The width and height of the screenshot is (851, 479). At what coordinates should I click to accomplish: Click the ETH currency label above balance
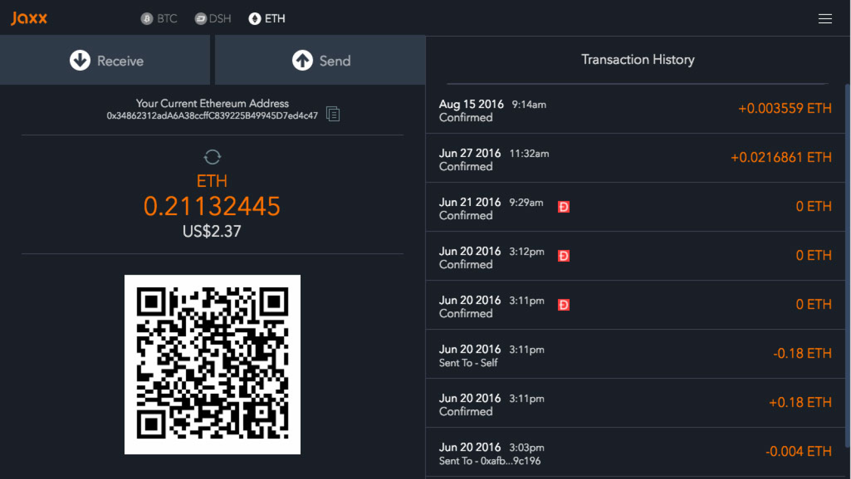(x=212, y=181)
